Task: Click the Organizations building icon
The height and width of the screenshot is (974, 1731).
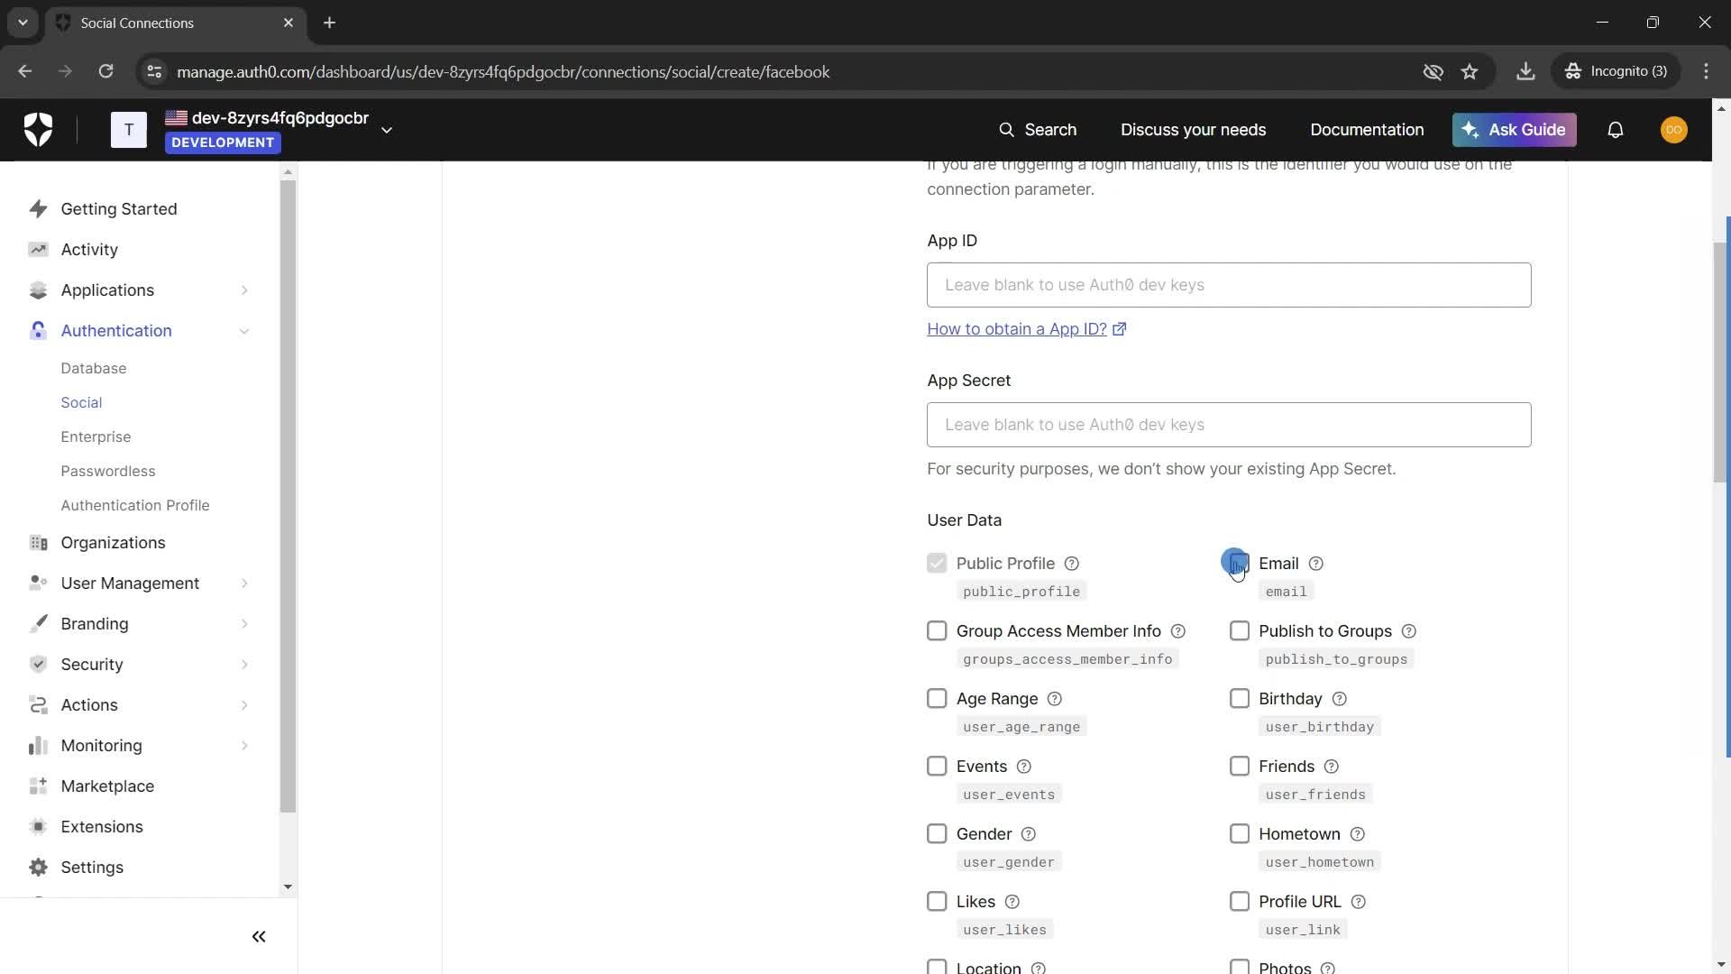Action: pyautogui.click(x=38, y=543)
